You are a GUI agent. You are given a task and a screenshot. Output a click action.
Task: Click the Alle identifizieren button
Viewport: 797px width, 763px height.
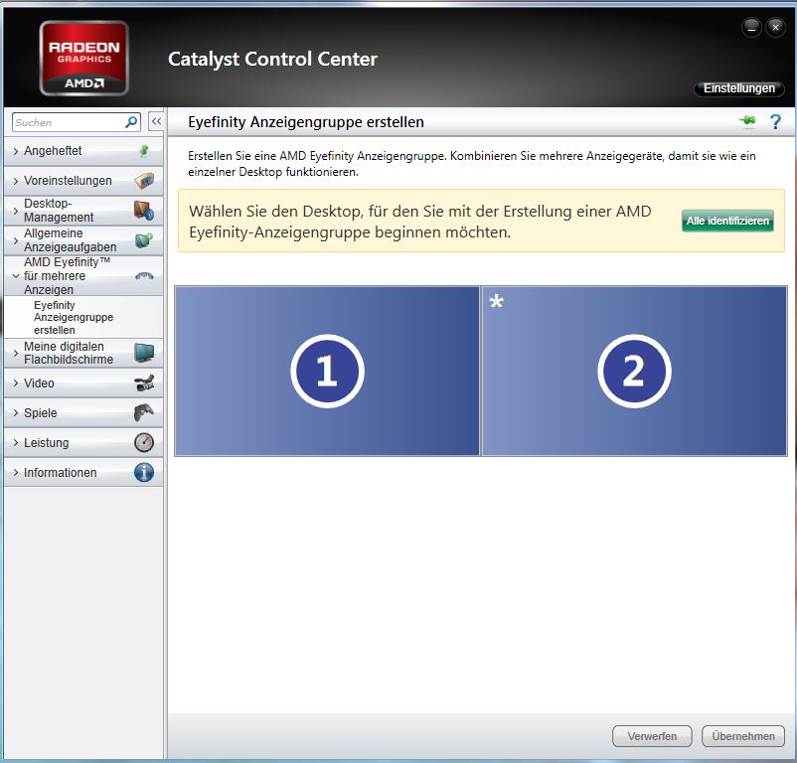coord(727,221)
